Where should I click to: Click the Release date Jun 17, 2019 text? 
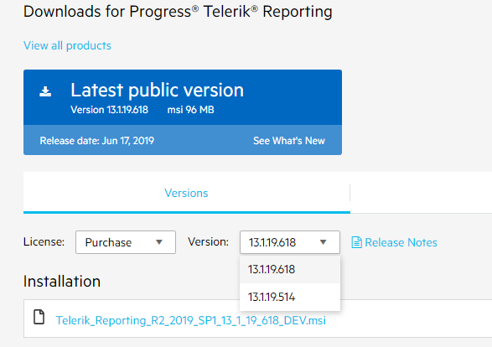coord(97,141)
